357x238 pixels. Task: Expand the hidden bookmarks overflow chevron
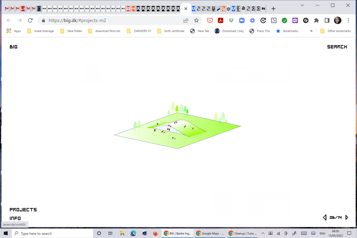pyautogui.click(x=311, y=31)
